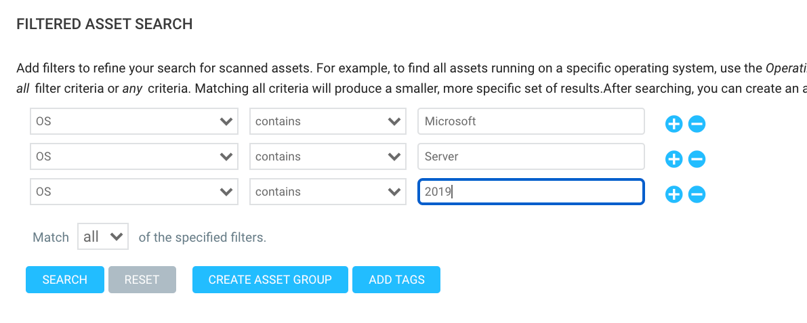Open the OS field dropdown in Server row
Image resolution: width=807 pixels, height=323 pixels.
pos(134,157)
